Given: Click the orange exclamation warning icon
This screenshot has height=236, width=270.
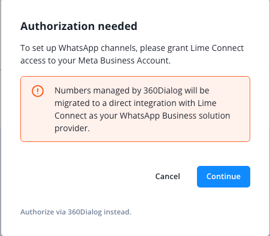Looking at the screenshot, I should tap(38, 91).
